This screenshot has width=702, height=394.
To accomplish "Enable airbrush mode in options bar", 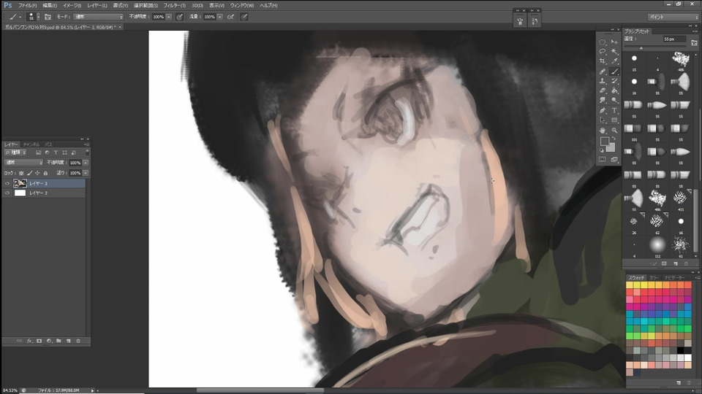I will coord(230,17).
